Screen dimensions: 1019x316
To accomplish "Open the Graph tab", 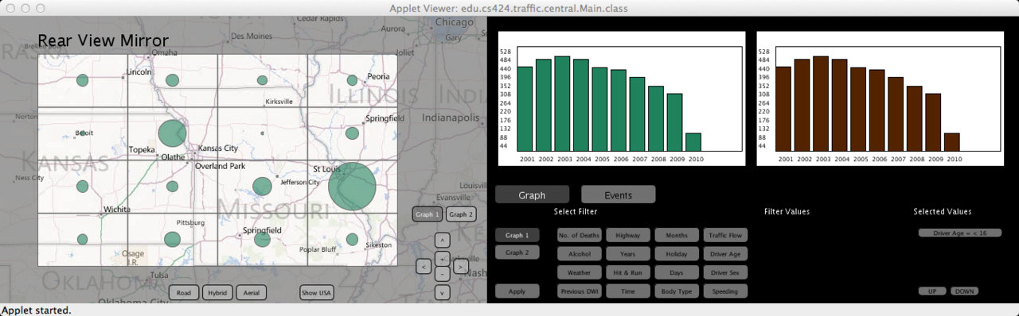I will pos(532,195).
